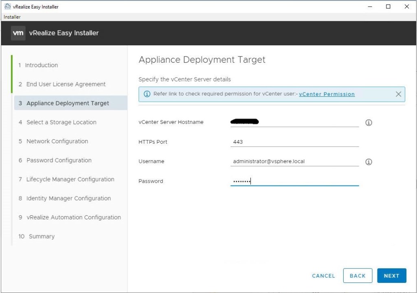Viewport: 417px width, 293px height.
Task: Click the vRealize Easy Installer title bar icon
Action: click(x=7, y=7)
